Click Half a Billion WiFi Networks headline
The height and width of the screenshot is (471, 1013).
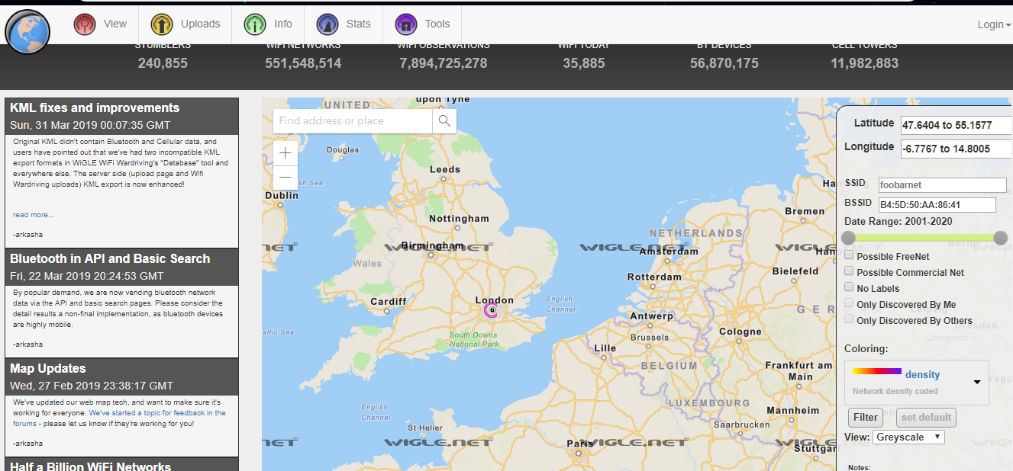(91, 466)
